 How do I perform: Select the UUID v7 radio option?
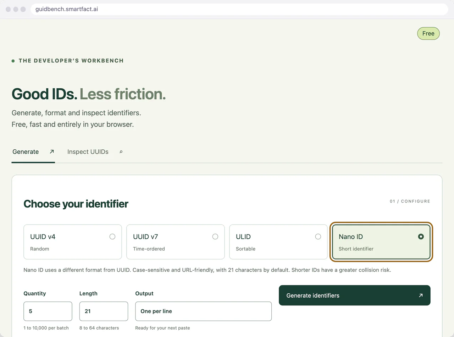pyautogui.click(x=215, y=237)
